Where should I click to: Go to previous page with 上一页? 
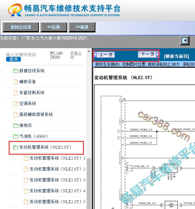104,55
